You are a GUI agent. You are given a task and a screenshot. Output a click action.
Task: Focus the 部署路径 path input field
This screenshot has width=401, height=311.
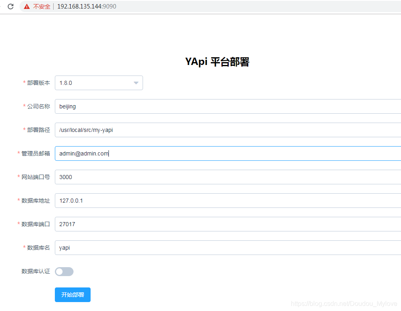(x=163, y=130)
